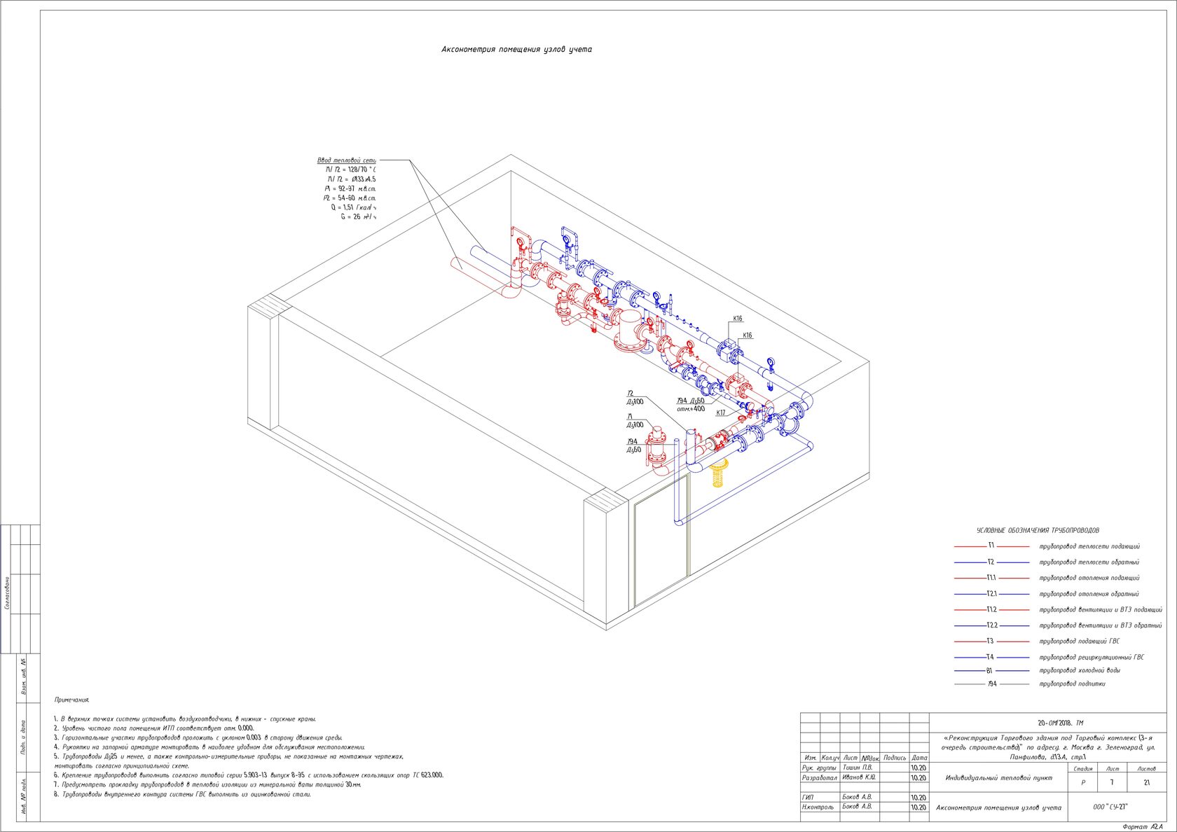Click the 'отм.+400' elevation label
The image size is (1177, 832).
pos(691,409)
